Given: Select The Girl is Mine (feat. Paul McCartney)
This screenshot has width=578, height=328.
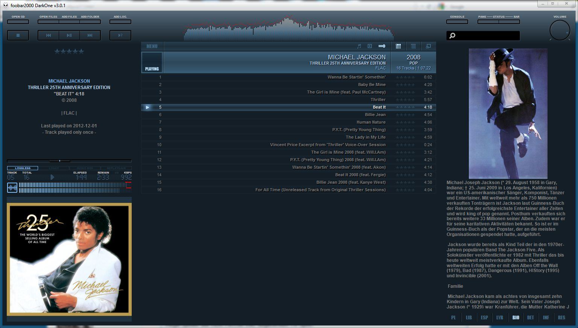Looking at the screenshot, I should [x=289, y=92].
